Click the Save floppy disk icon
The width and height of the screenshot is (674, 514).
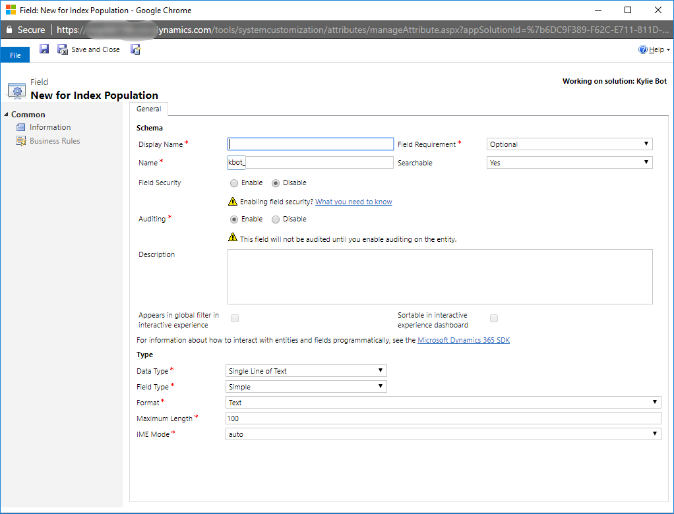44,49
